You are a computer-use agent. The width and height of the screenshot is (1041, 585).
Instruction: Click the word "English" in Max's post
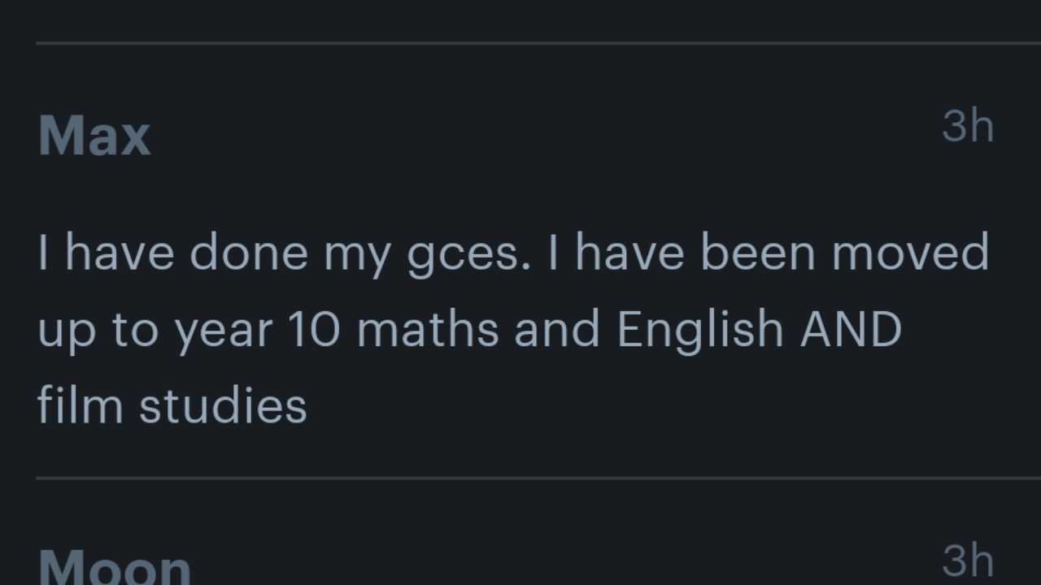(700, 330)
